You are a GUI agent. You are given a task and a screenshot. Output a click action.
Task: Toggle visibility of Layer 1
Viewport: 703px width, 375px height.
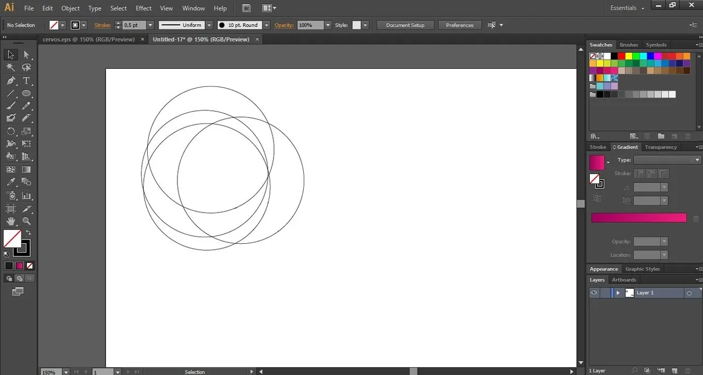pos(594,293)
